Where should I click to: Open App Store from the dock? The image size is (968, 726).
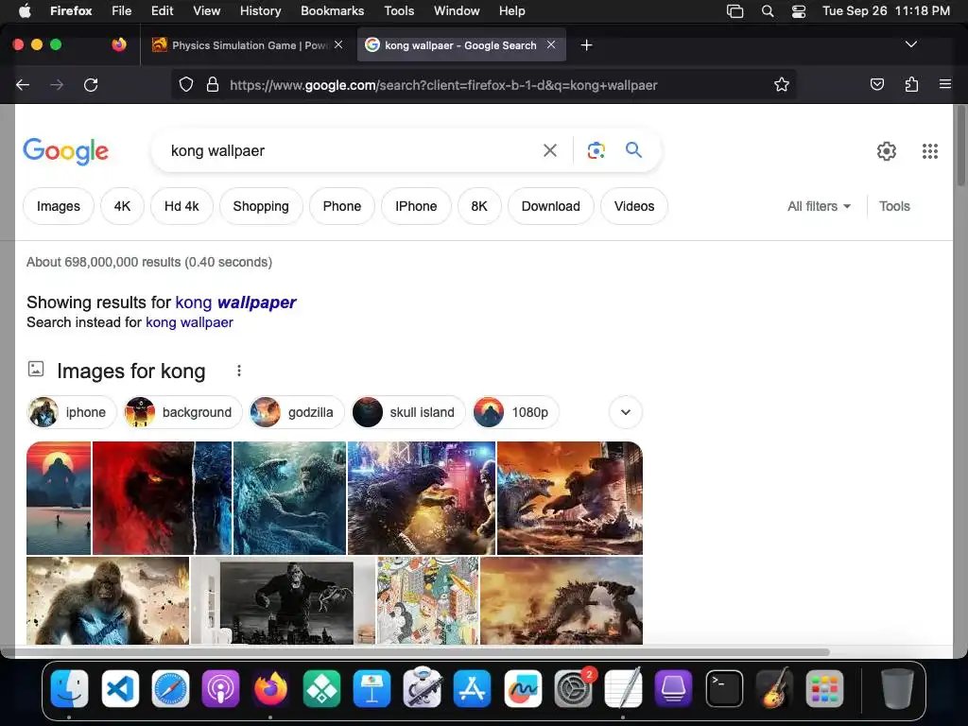tap(473, 688)
